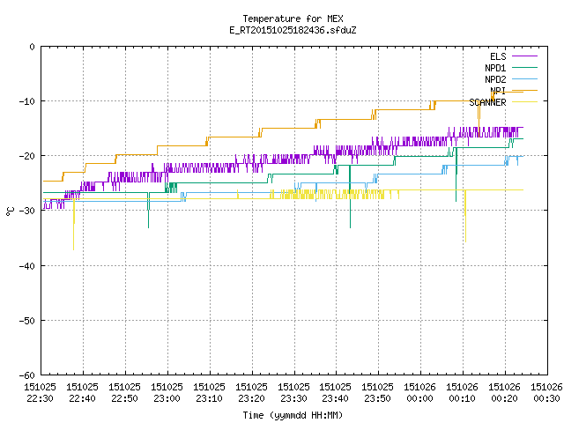Click the 151025 23:00 time tick label

point(167,393)
